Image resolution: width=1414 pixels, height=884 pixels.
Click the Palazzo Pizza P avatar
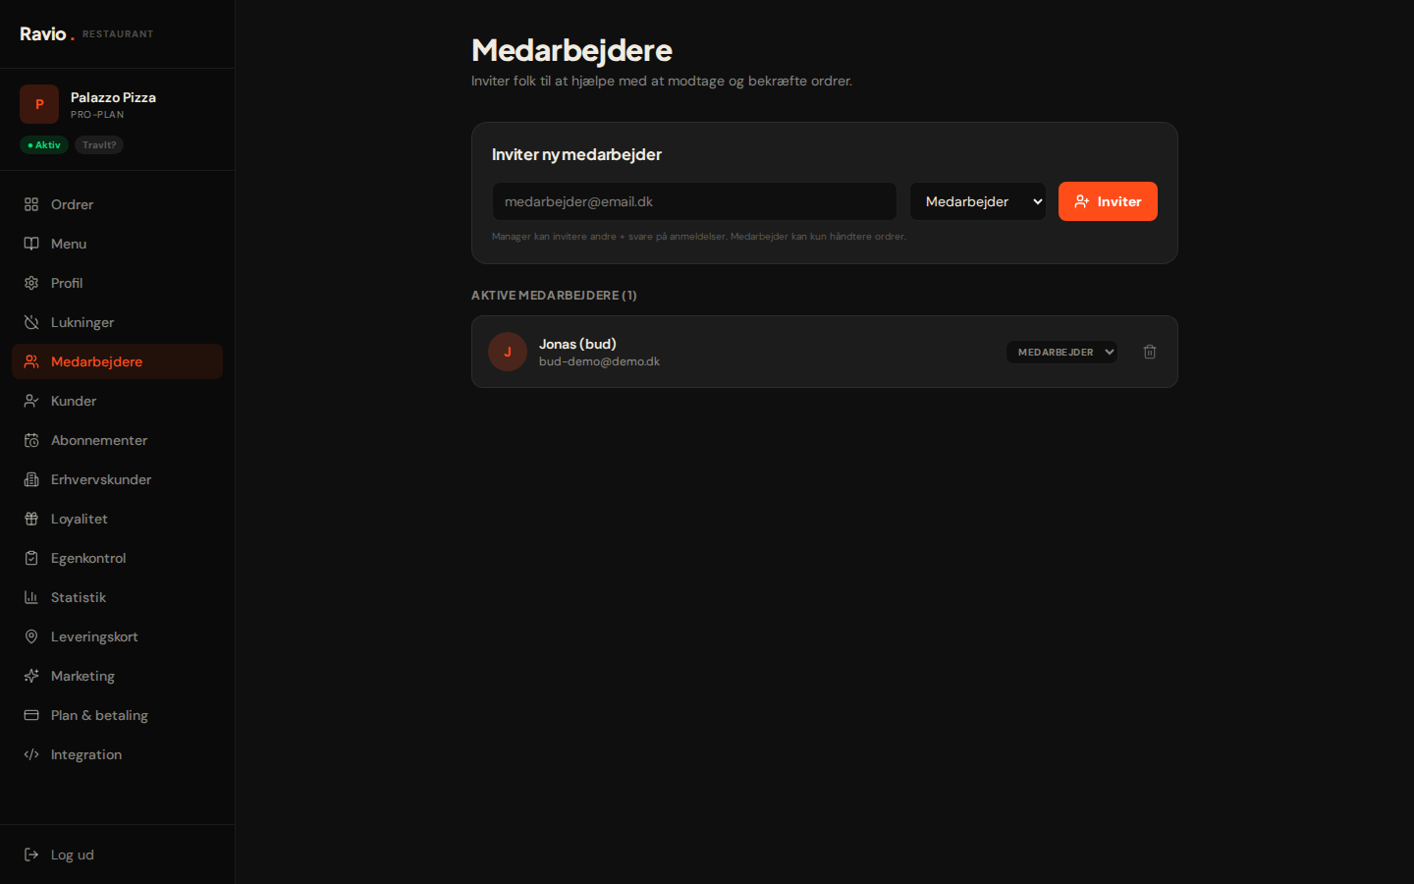point(39,104)
